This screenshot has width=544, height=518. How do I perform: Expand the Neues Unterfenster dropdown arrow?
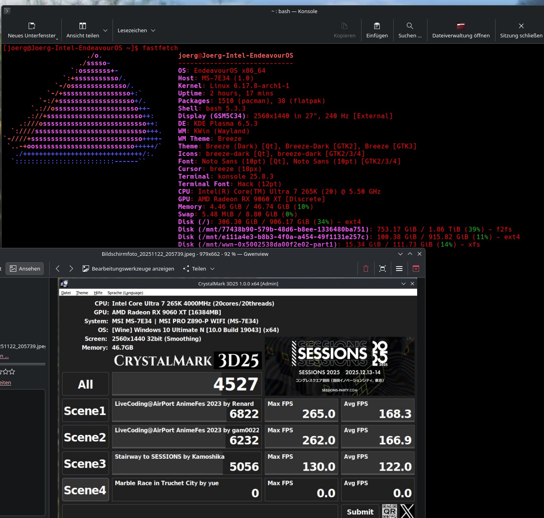[x=57, y=39]
